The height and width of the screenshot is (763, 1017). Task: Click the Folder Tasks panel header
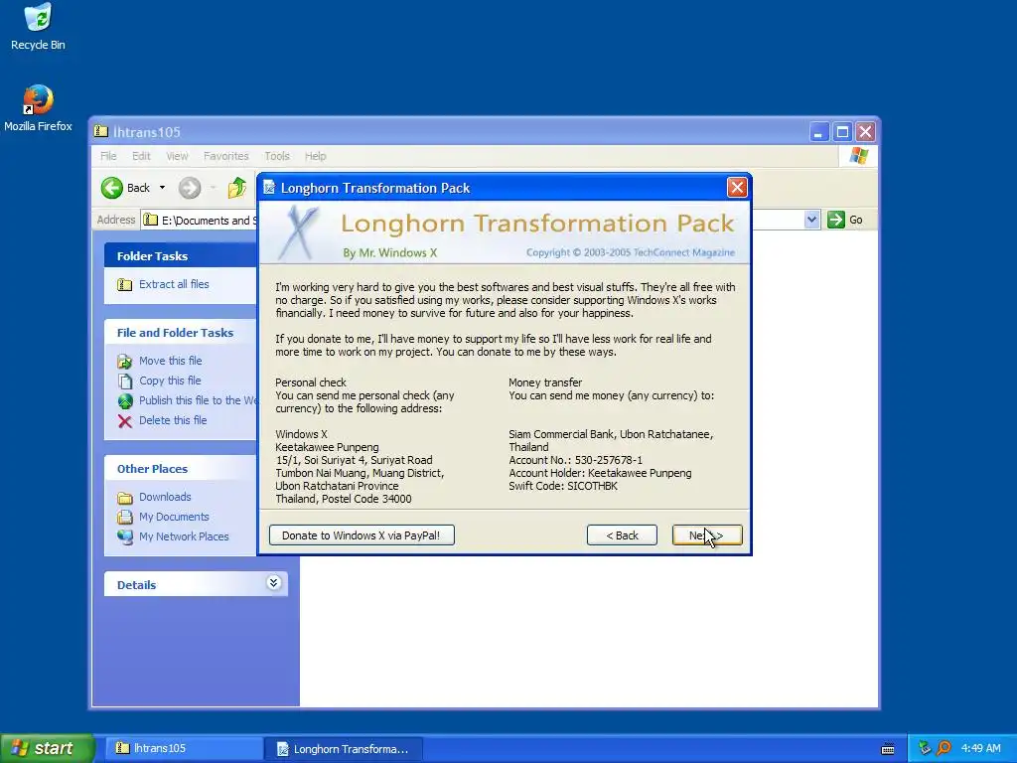coord(181,255)
